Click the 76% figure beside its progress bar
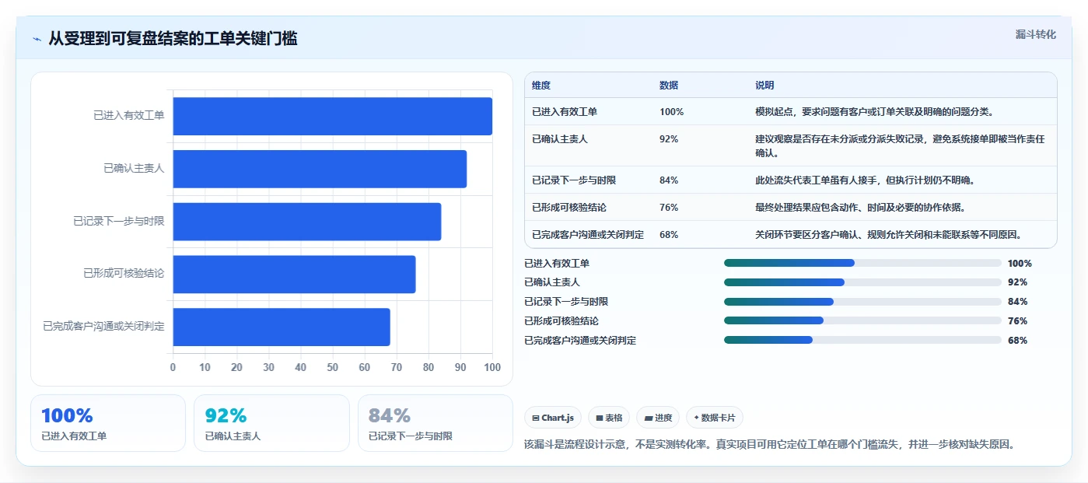The width and height of the screenshot is (1088, 483). point(1017,320)
